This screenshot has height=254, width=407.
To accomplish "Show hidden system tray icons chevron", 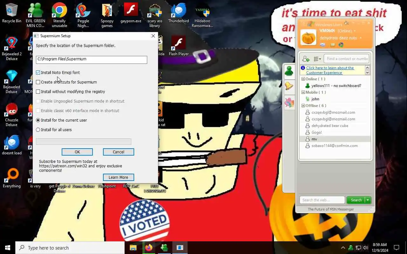I will tap(343, 248).
